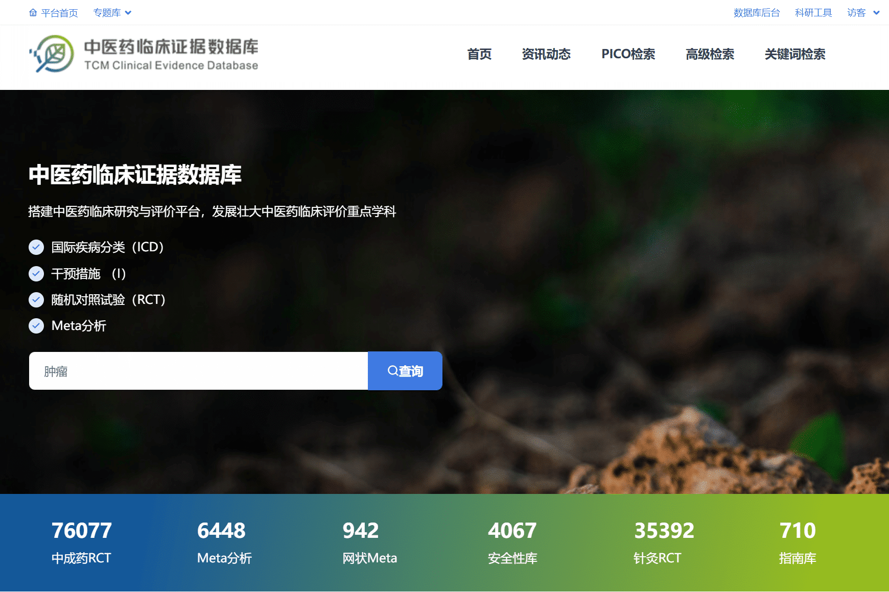
Task: Open the 平台首页 link
Action: click(x=59, y=13)
